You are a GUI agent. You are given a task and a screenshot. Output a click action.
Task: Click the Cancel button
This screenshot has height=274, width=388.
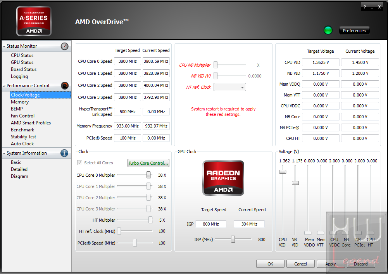[x=300, y=264]
